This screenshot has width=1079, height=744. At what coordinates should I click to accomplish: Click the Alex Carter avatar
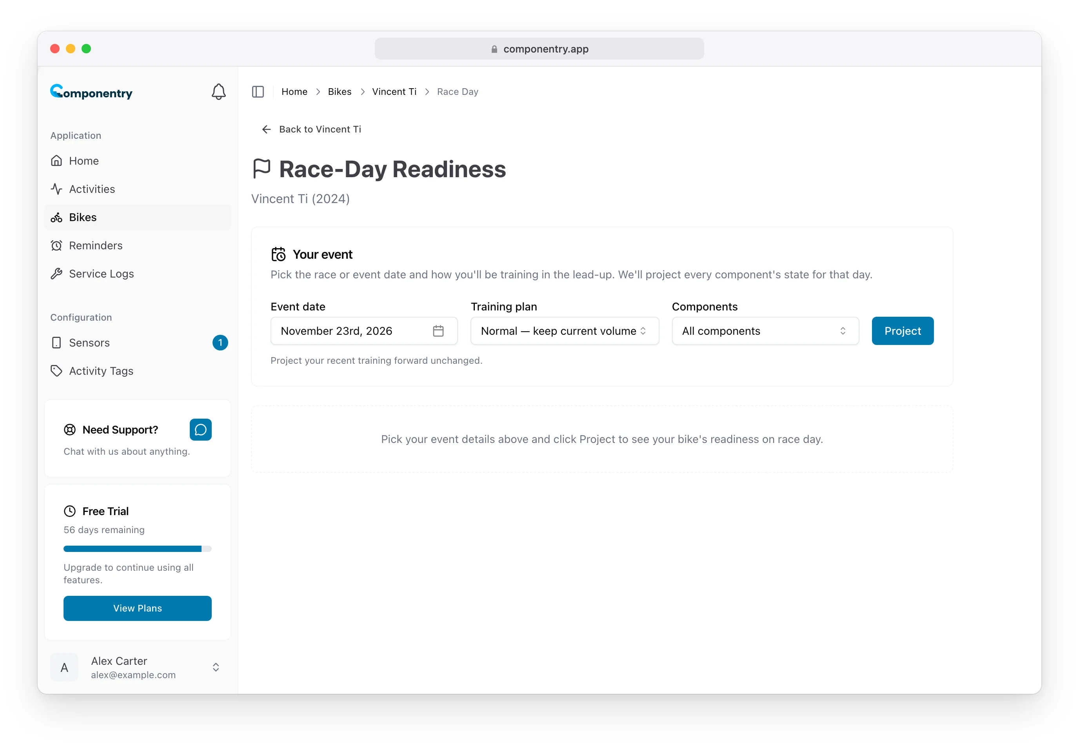tap(64, 668)
